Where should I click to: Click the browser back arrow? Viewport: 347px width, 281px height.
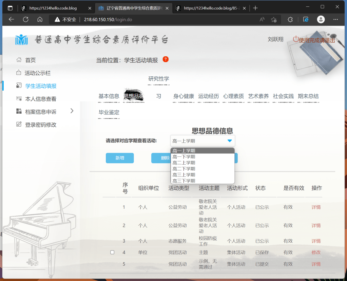[11, 19]
